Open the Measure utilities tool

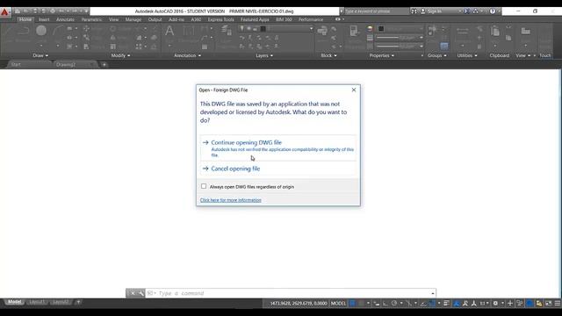pos(463,31)
